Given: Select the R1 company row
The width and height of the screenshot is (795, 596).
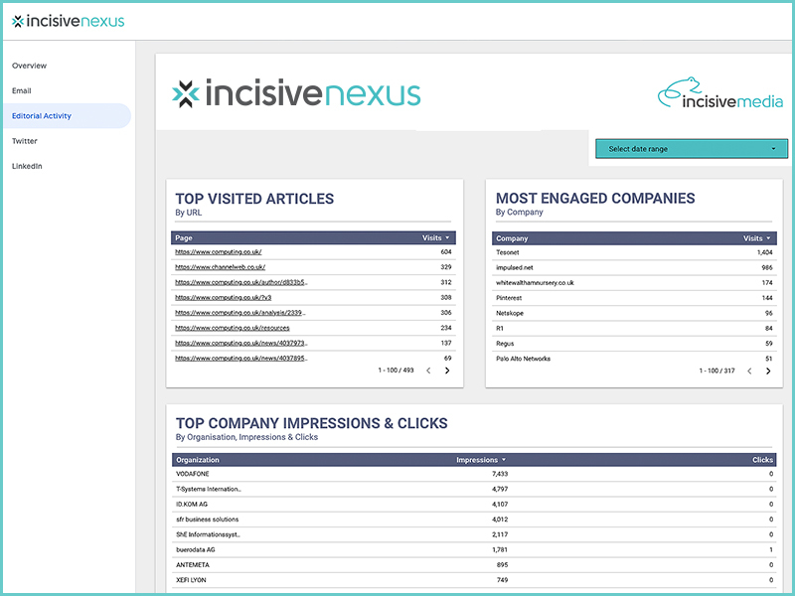Looking at the screenshot, I should pyautogui.click(x=634, y=329).
